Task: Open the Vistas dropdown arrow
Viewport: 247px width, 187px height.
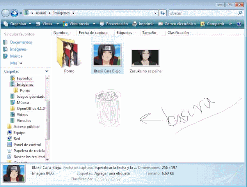Action: (58, 24)
